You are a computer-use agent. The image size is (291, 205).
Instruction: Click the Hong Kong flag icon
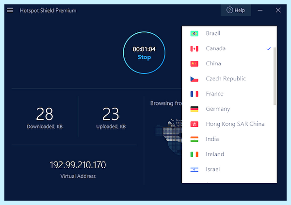pos(194,124)
